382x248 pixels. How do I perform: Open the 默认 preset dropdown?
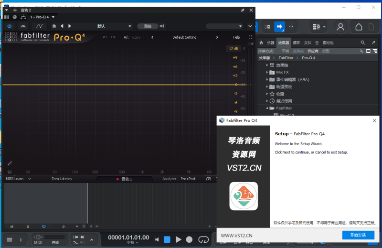point(129,26)
